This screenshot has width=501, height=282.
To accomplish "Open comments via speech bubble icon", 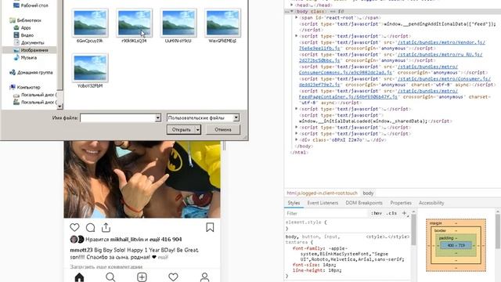I will click(x=91, y=227).
